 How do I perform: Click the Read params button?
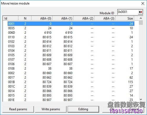18,109
